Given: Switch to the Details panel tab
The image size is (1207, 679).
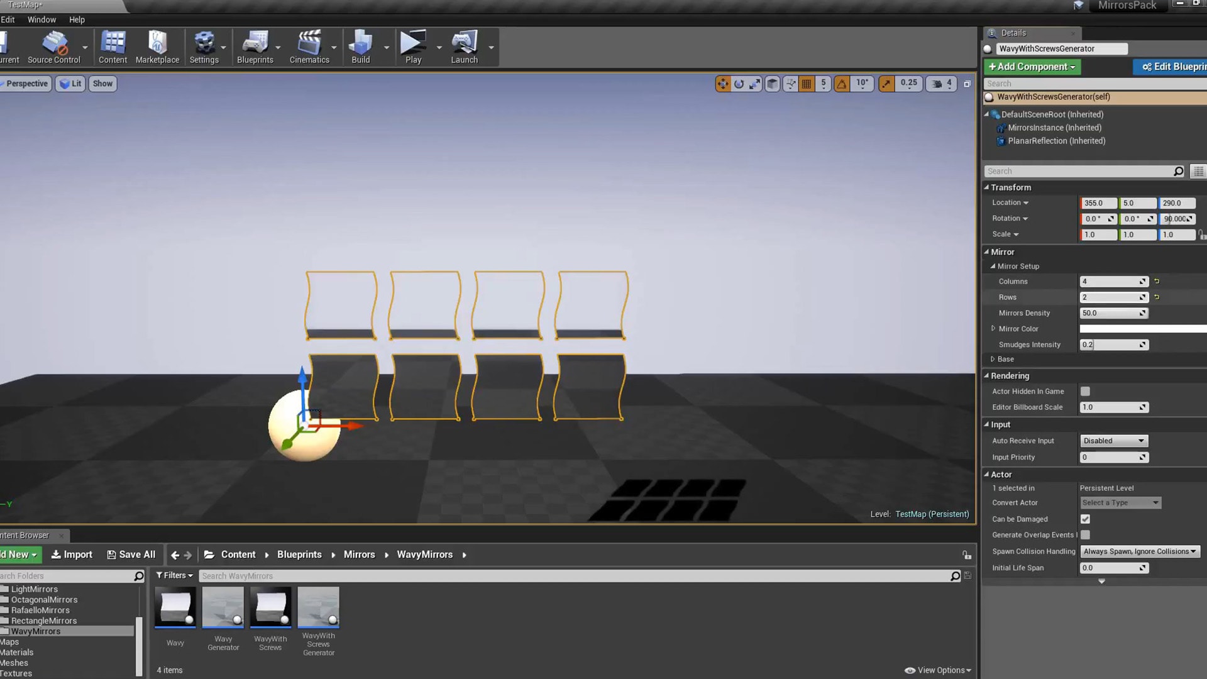Looking at the screenshot, I should pyautogui.click(x=1012, y=33).
